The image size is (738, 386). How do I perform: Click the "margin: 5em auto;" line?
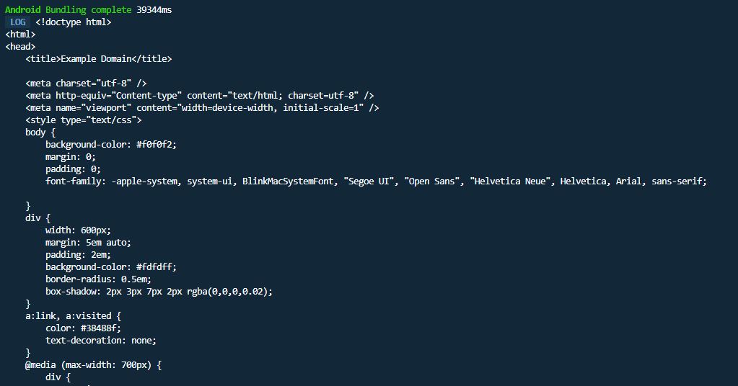[89, 243]
